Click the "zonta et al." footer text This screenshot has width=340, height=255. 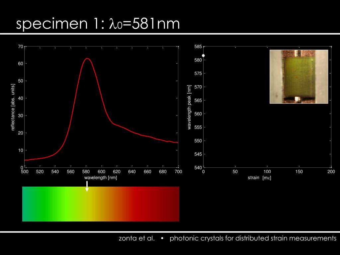pyautogui.click(x=137, y=238)
